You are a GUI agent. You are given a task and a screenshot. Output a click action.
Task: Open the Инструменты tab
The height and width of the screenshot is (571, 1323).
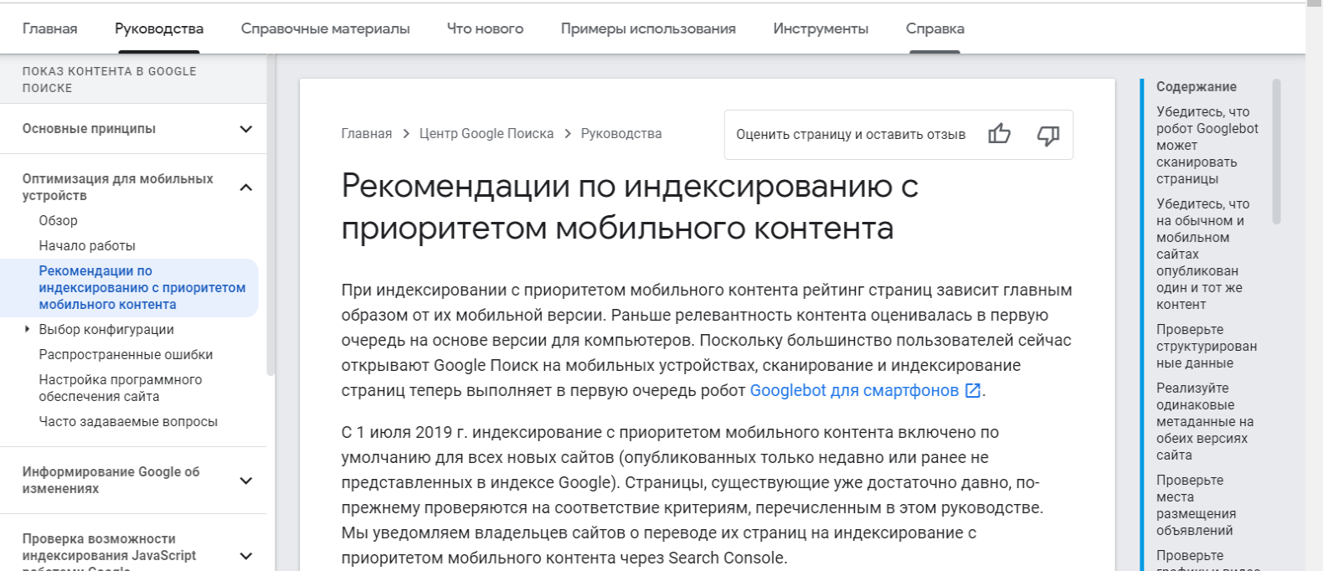(821, 28)
